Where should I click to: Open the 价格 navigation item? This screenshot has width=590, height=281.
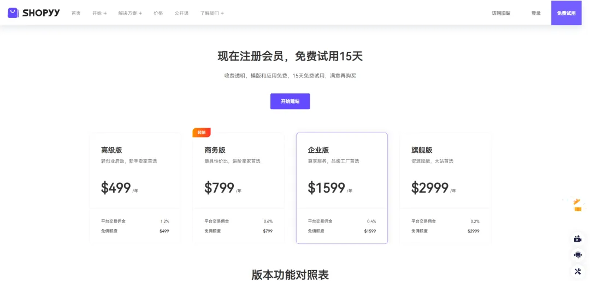(158, 13)
